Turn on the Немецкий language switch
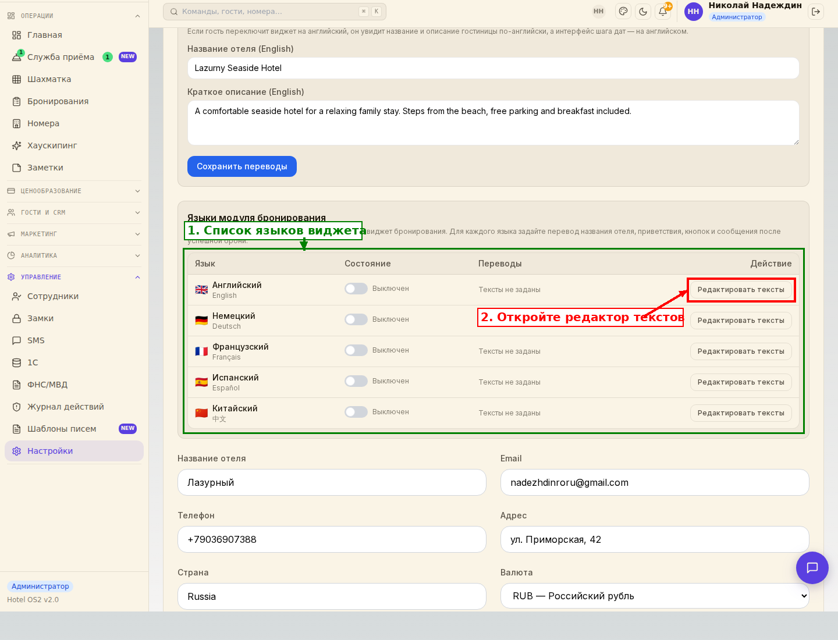 click(356, 319)
